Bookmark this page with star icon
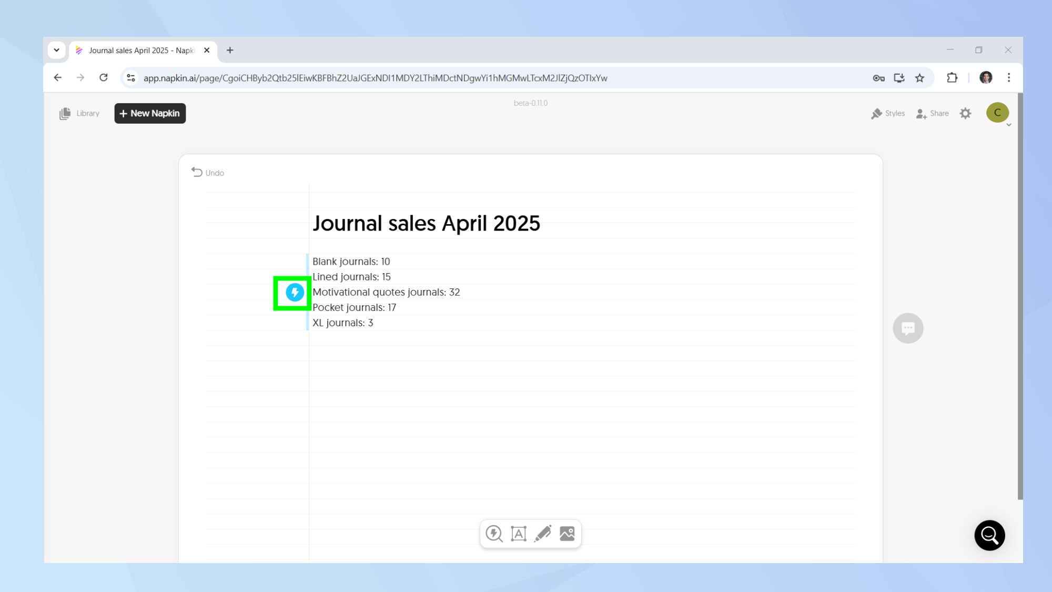Screen dimensions: 1052x592 click(919, 78)
